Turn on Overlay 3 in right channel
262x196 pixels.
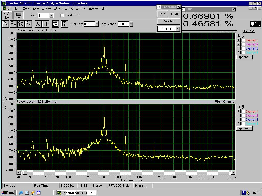pos(243,120)
